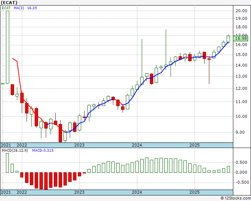Click the 18.00 price axis label
The height and width of the screenshot is (201, 251).
241,27
